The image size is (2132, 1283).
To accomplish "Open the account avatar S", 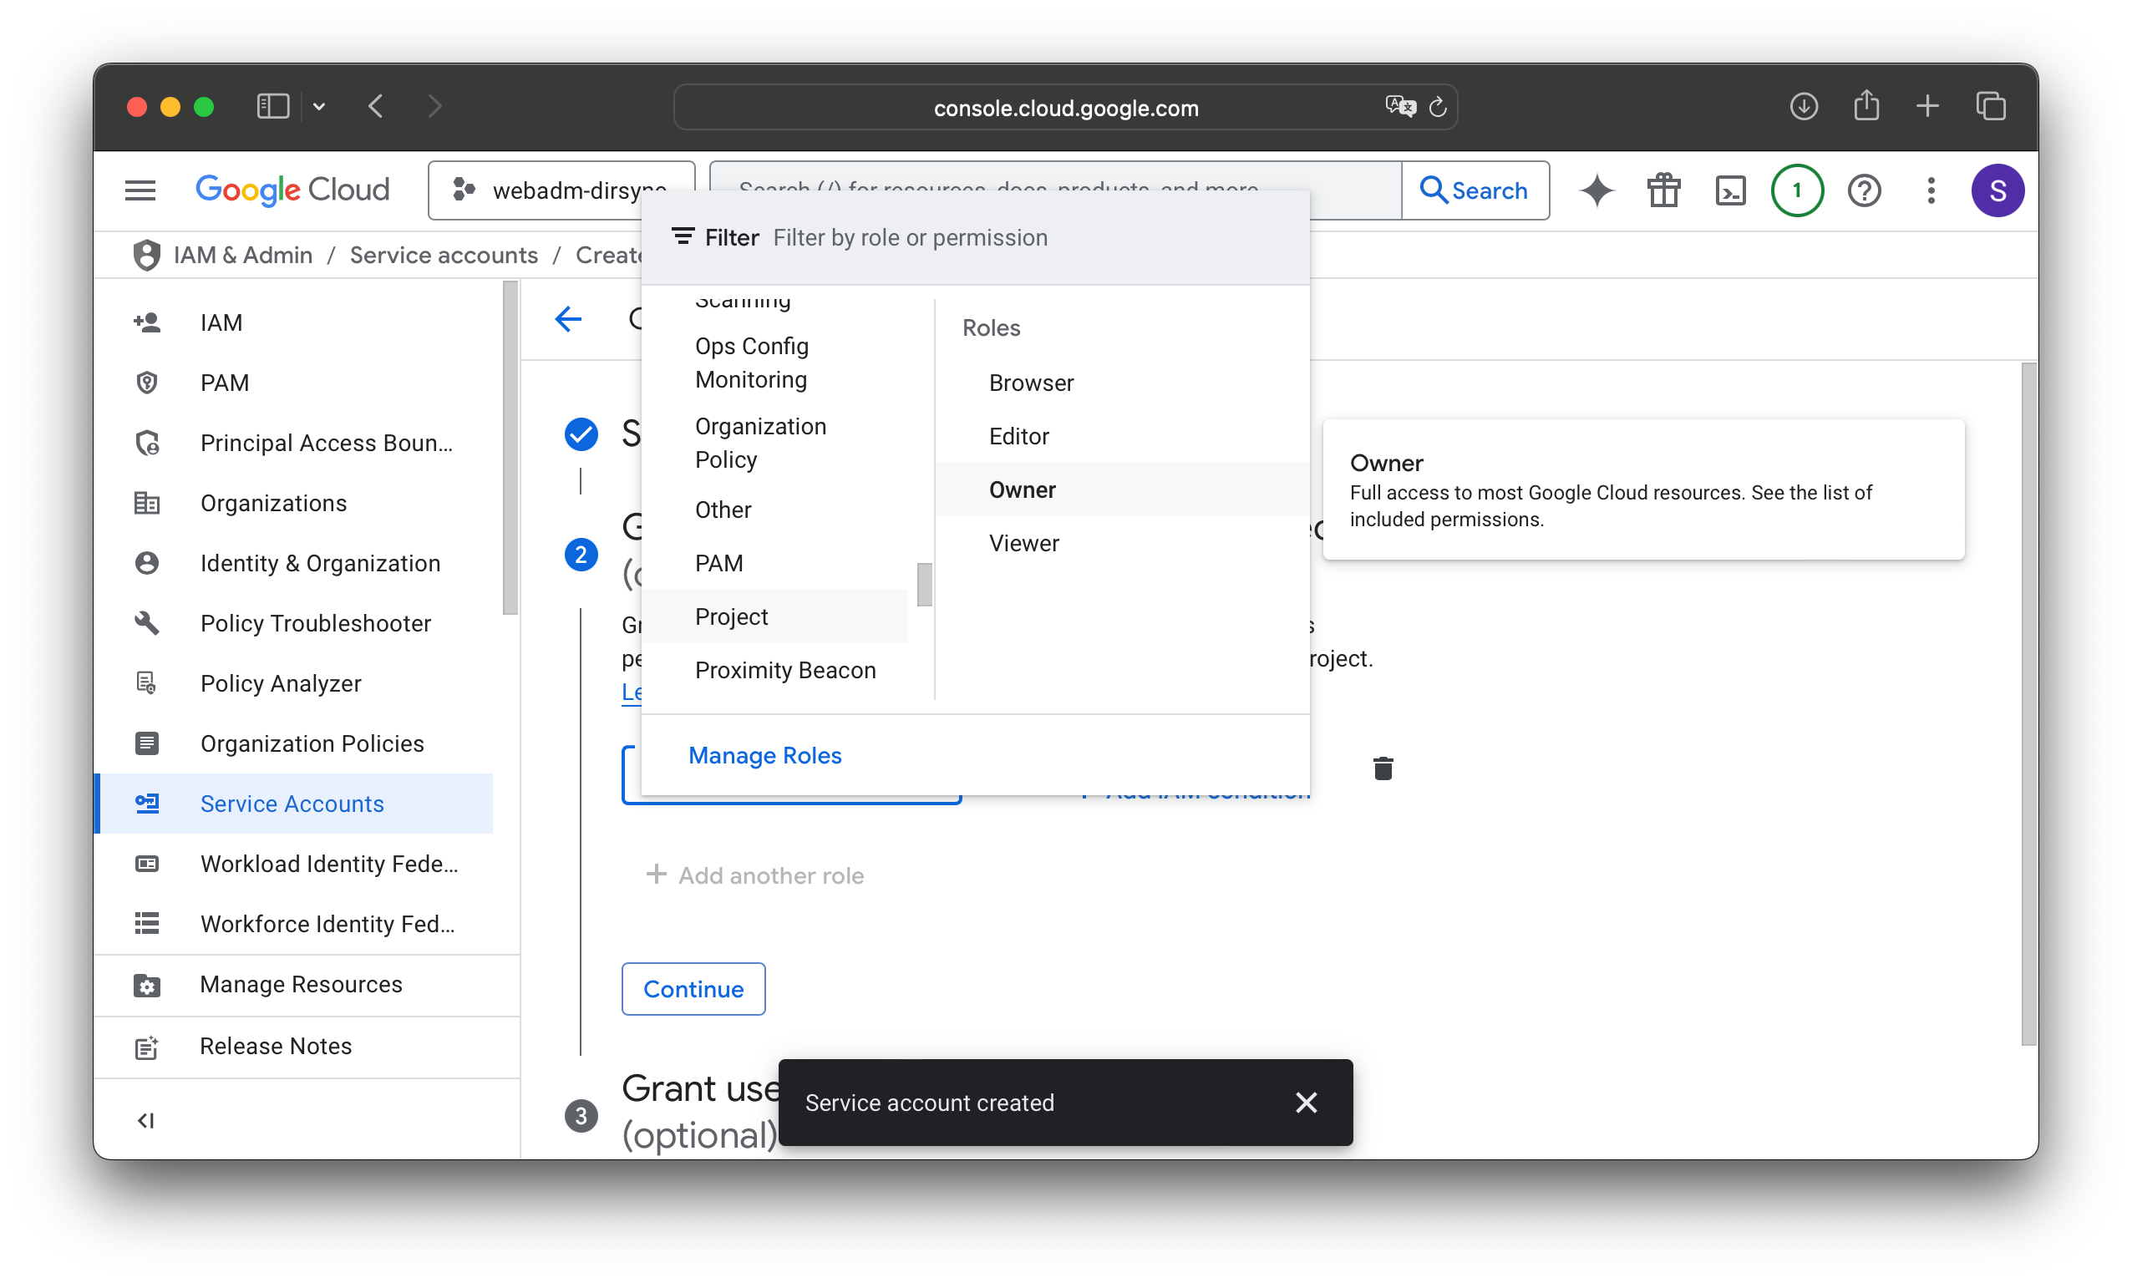I will 1997,190.
